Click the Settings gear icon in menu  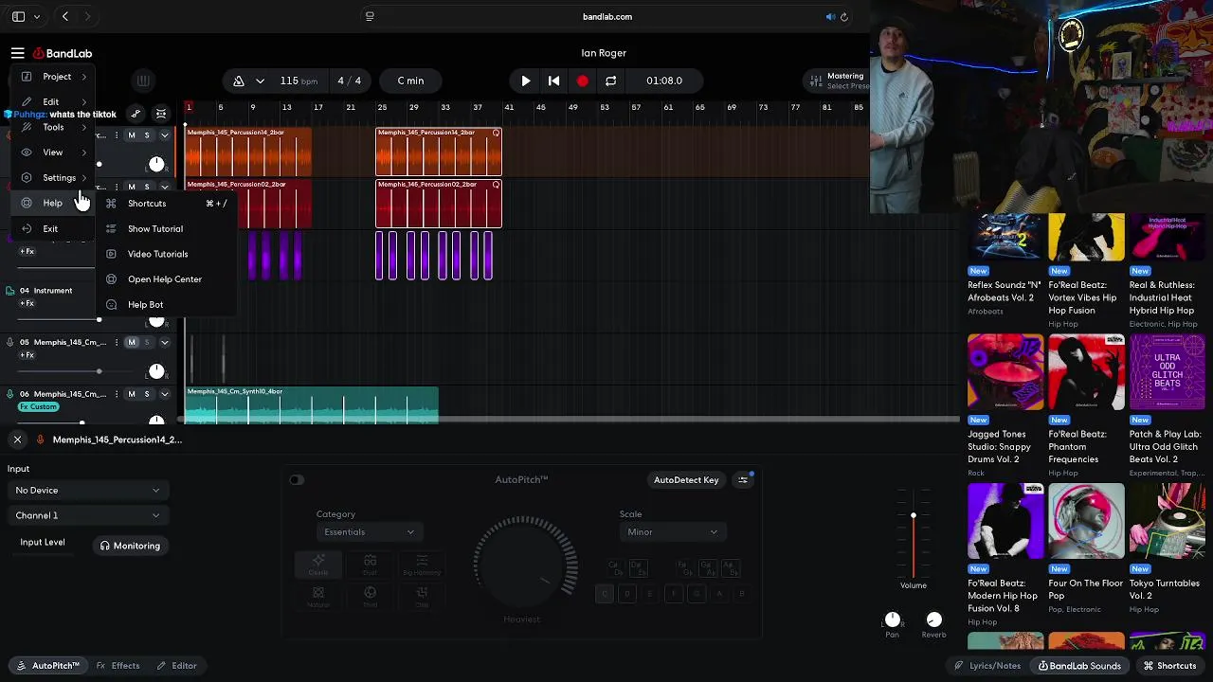(27, 178)
